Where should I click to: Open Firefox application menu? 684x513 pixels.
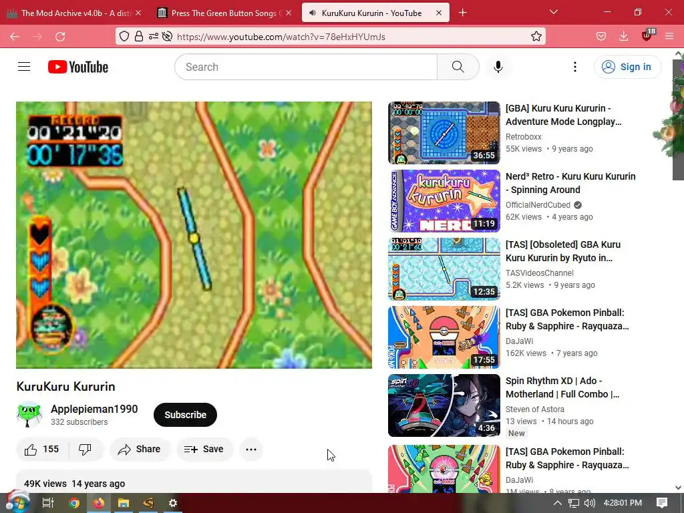click(x=669, y=37)
